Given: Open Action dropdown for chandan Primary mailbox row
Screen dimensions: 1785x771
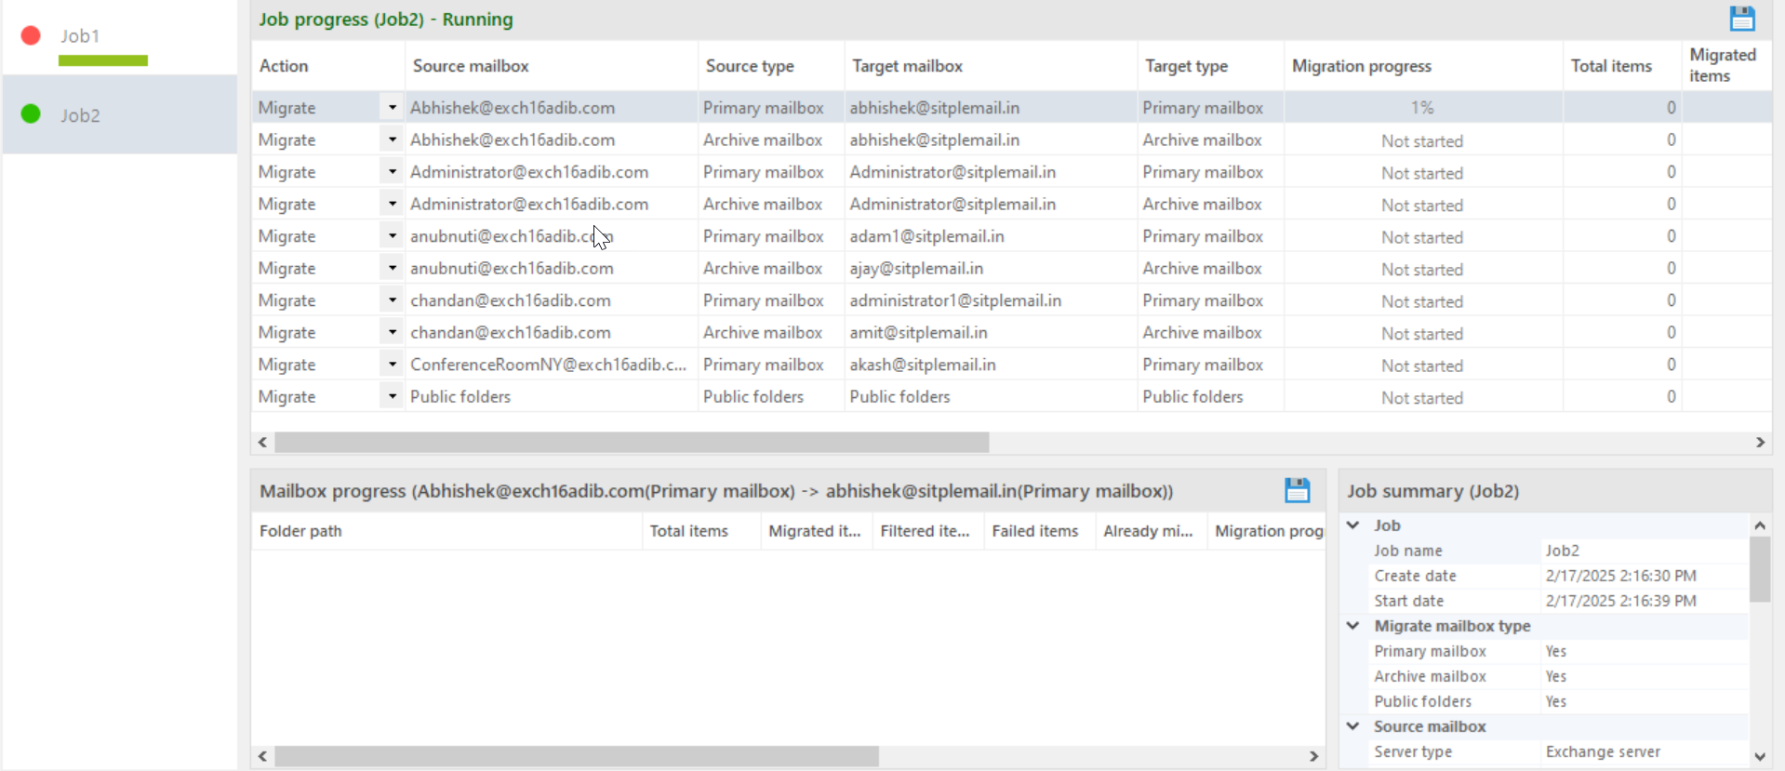Looking at the screenshot, I should tap(393, 299).
